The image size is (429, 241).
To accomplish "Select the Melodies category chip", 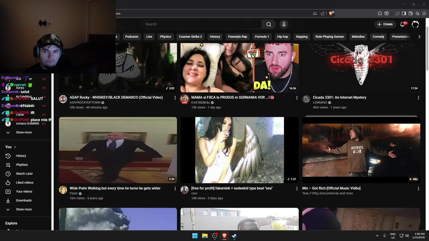I will click(358, 37).
